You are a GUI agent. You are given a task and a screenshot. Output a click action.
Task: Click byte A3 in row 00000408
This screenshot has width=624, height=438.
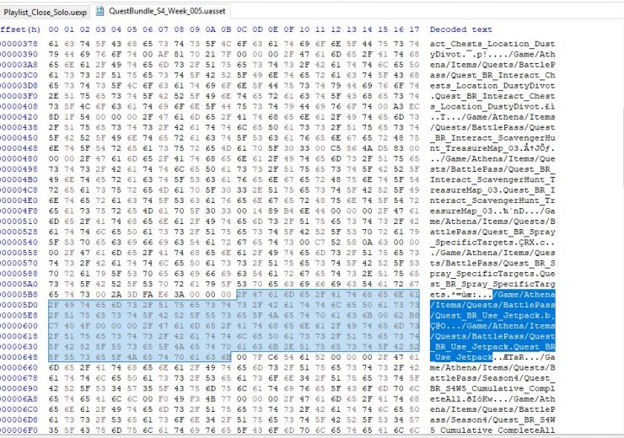[399, 106]
